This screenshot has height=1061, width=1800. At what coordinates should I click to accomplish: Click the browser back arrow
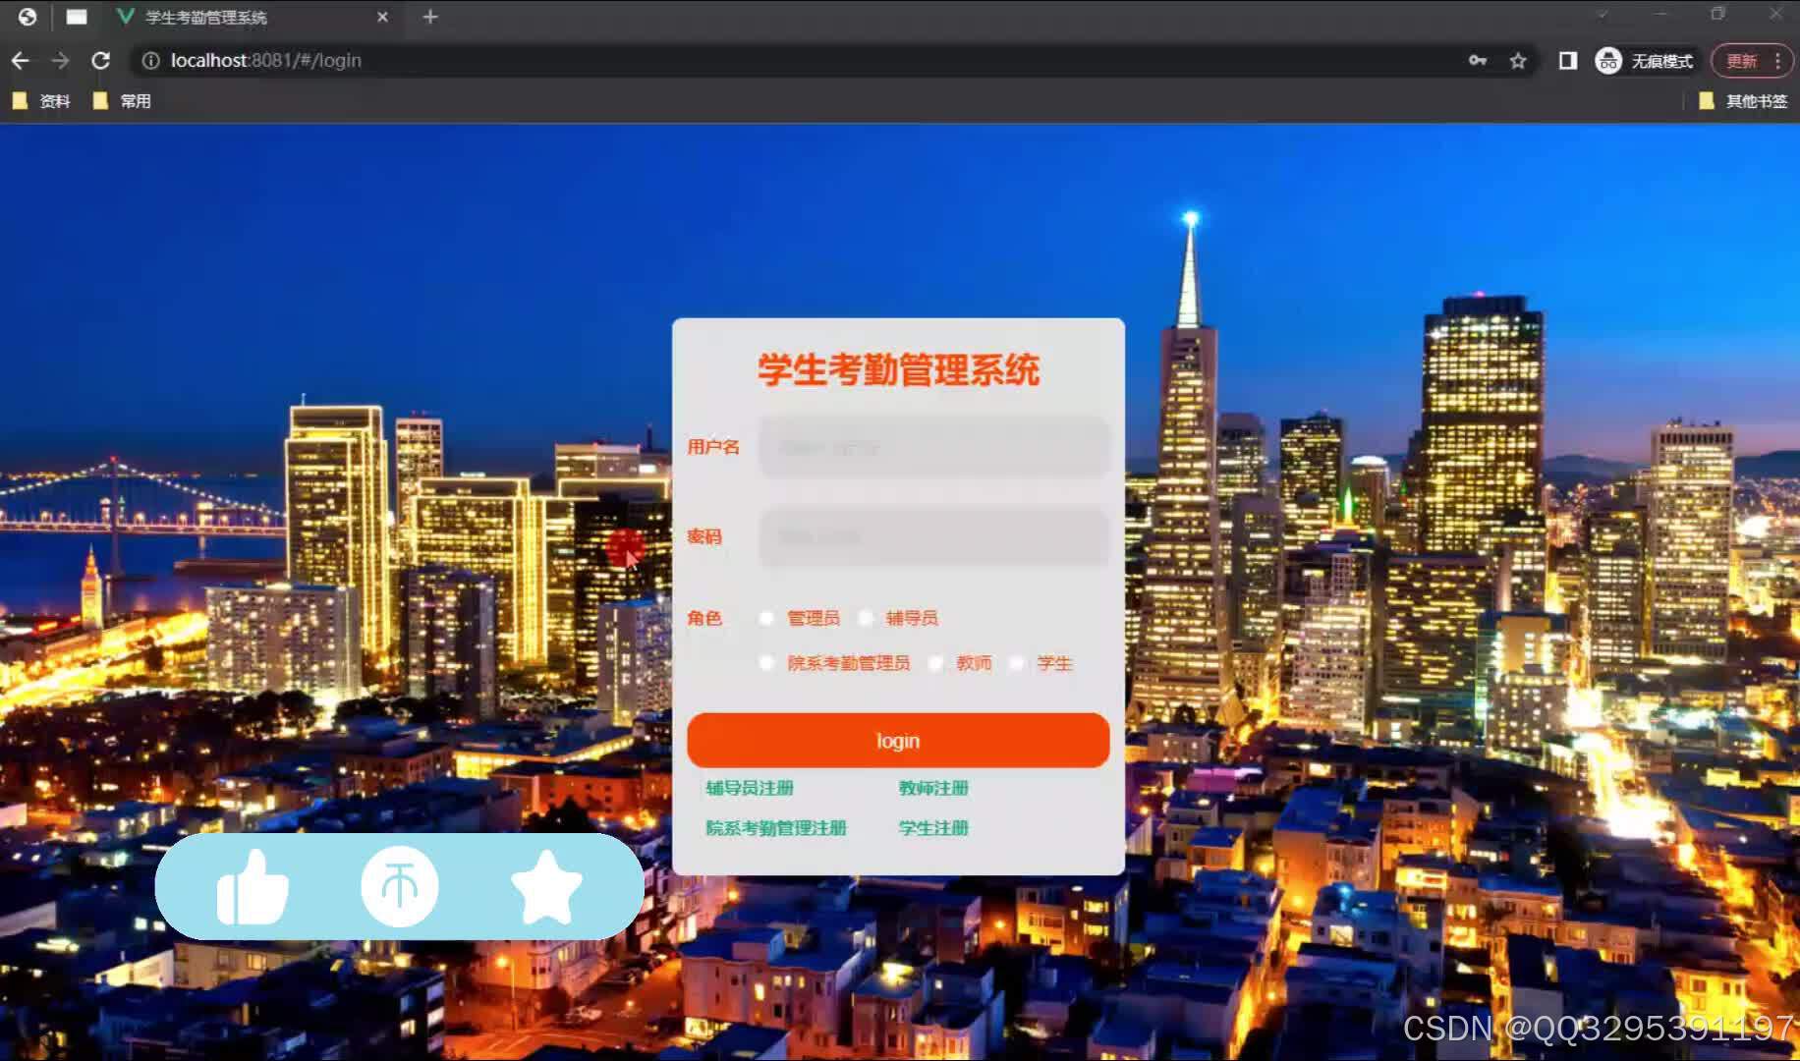21,61
